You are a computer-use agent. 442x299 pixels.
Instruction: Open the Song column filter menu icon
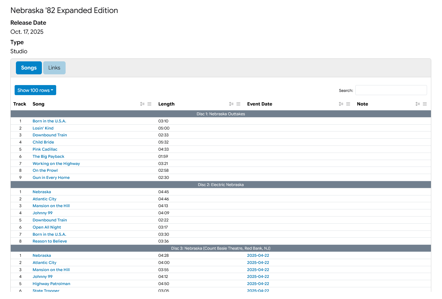[149, 104]
